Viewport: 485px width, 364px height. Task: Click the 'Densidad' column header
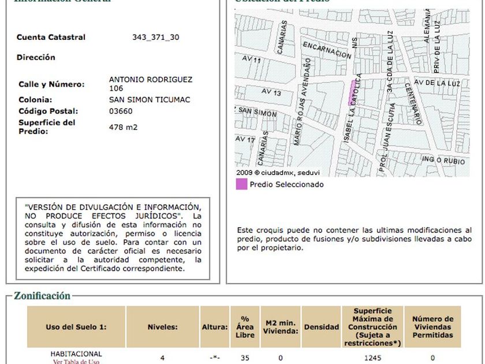coord(322,327)
